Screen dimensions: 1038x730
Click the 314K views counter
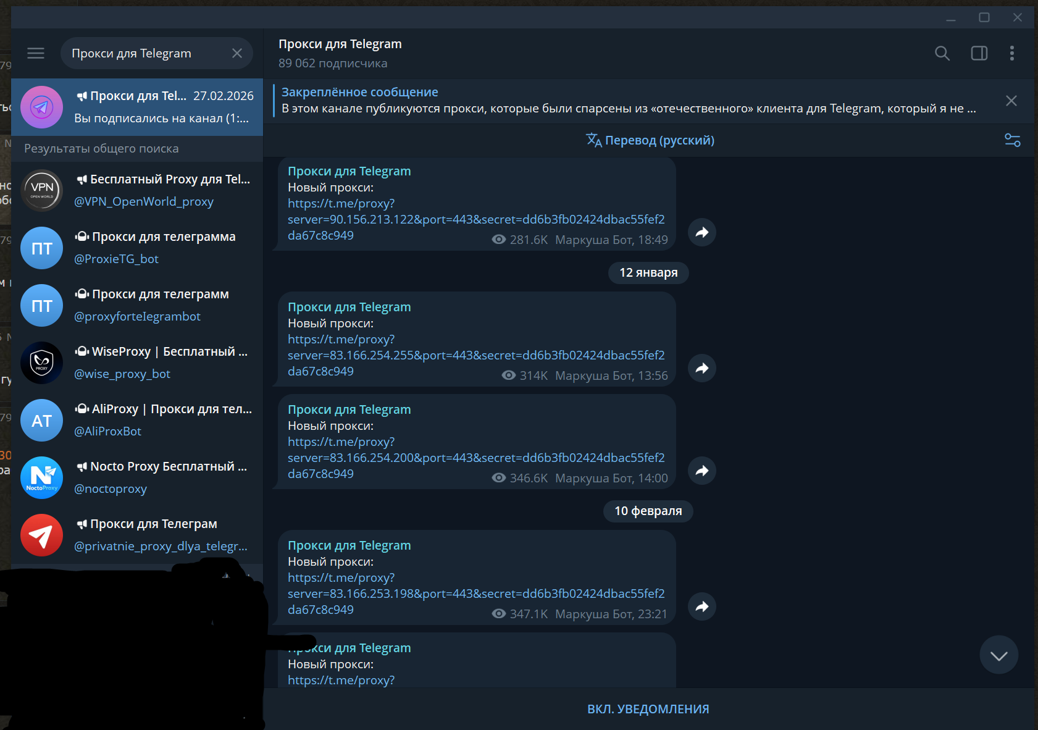tap(525, 375)
